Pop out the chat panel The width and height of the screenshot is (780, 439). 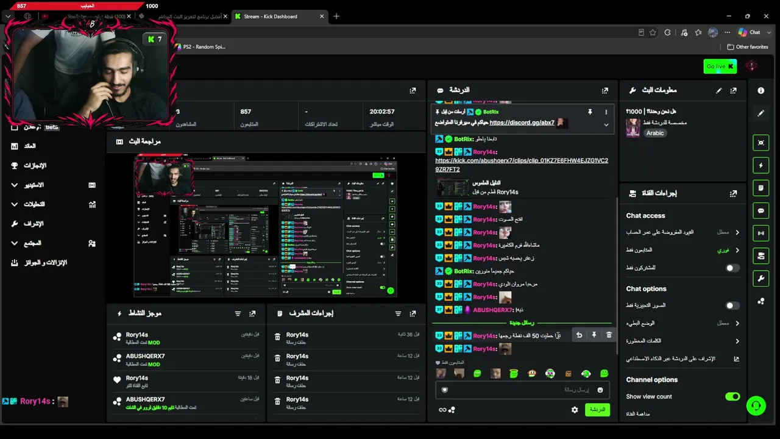tap(604, 90)
